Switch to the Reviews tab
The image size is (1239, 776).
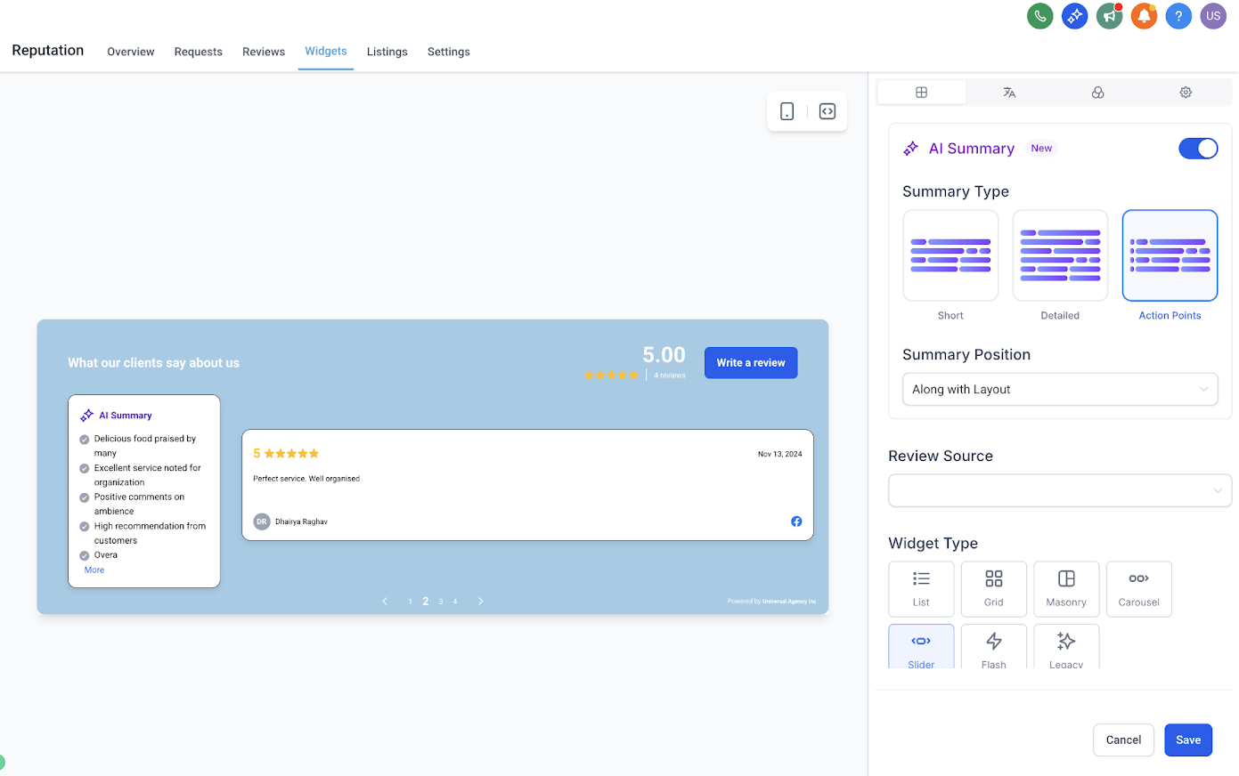pos(264,52)
